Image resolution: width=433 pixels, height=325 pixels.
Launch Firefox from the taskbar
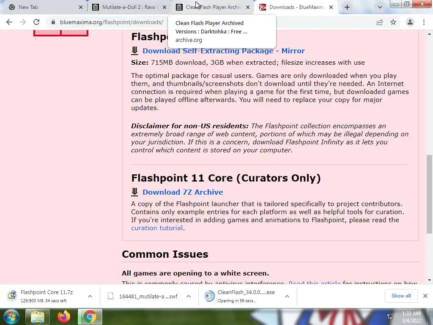[x=63, y=317]
